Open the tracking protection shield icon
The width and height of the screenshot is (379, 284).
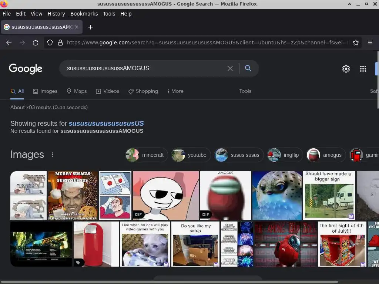[x=50, y=43]
